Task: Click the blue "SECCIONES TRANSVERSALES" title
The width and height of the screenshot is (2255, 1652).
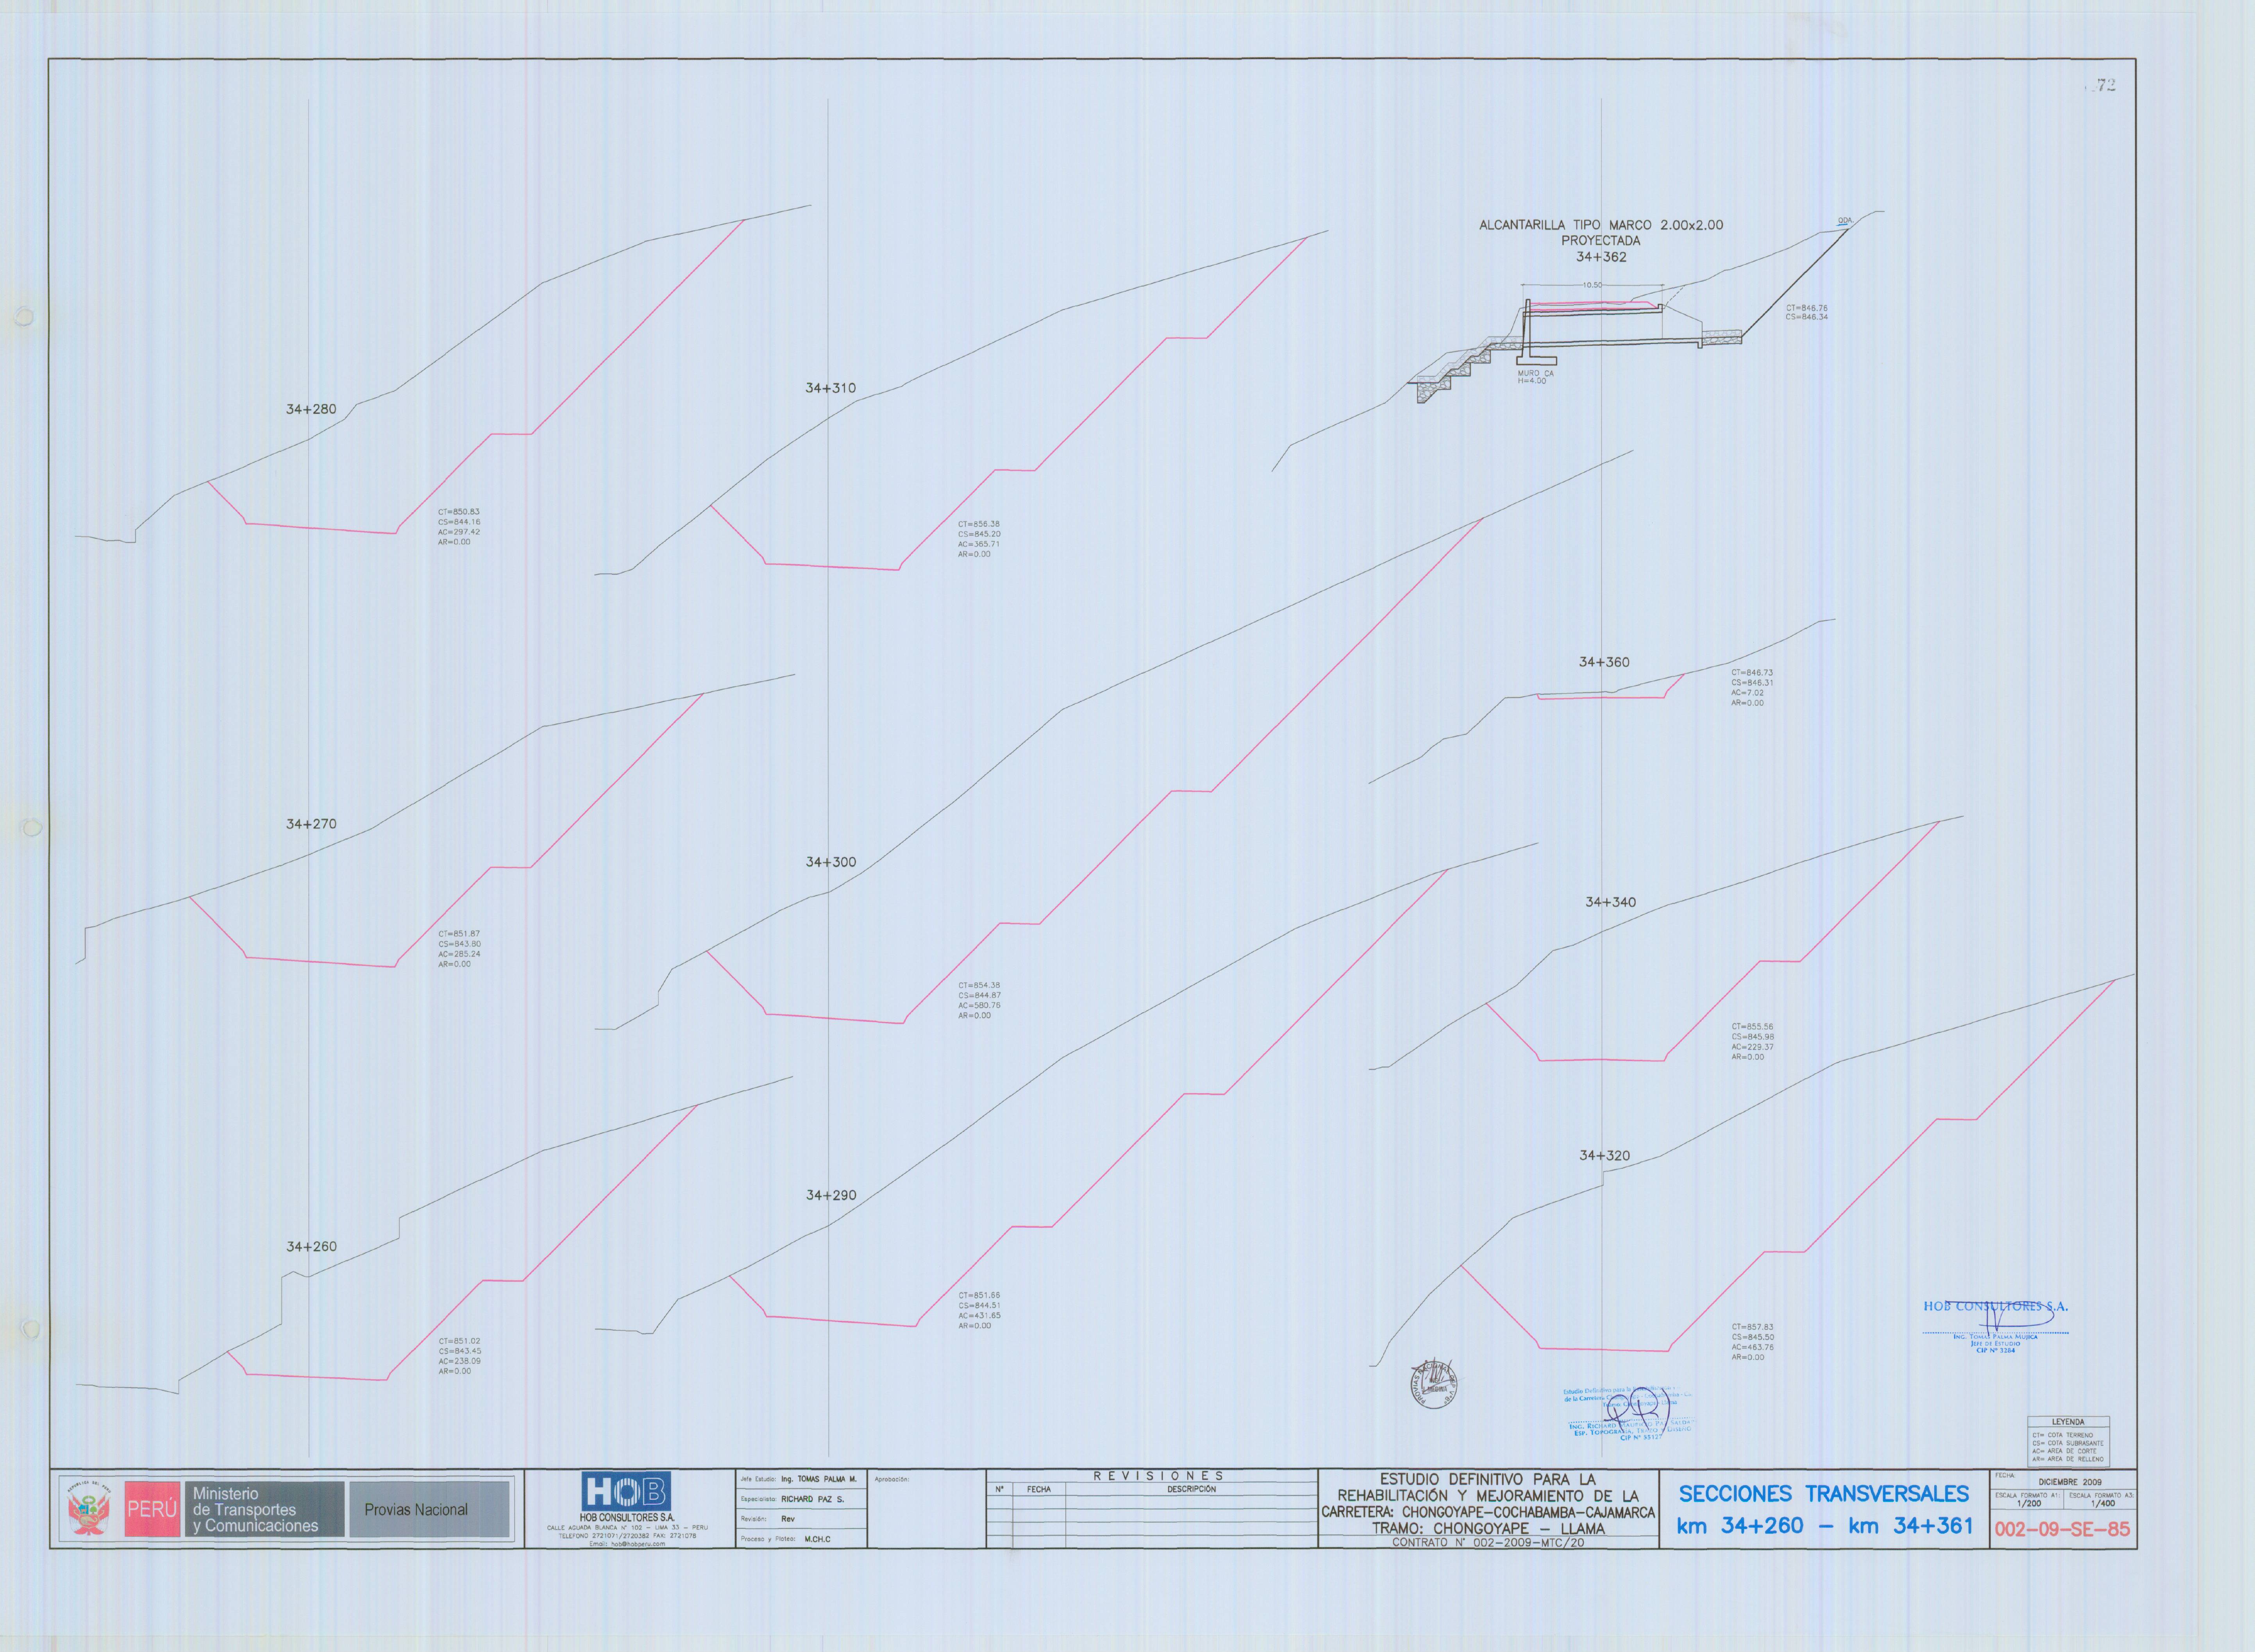Action: point(1824,1494)
